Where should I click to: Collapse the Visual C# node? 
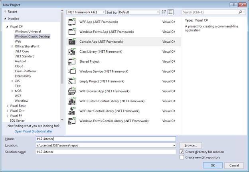click(7, 26)
